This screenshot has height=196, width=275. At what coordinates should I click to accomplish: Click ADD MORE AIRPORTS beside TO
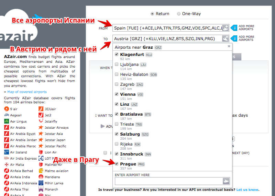(246, 38)
